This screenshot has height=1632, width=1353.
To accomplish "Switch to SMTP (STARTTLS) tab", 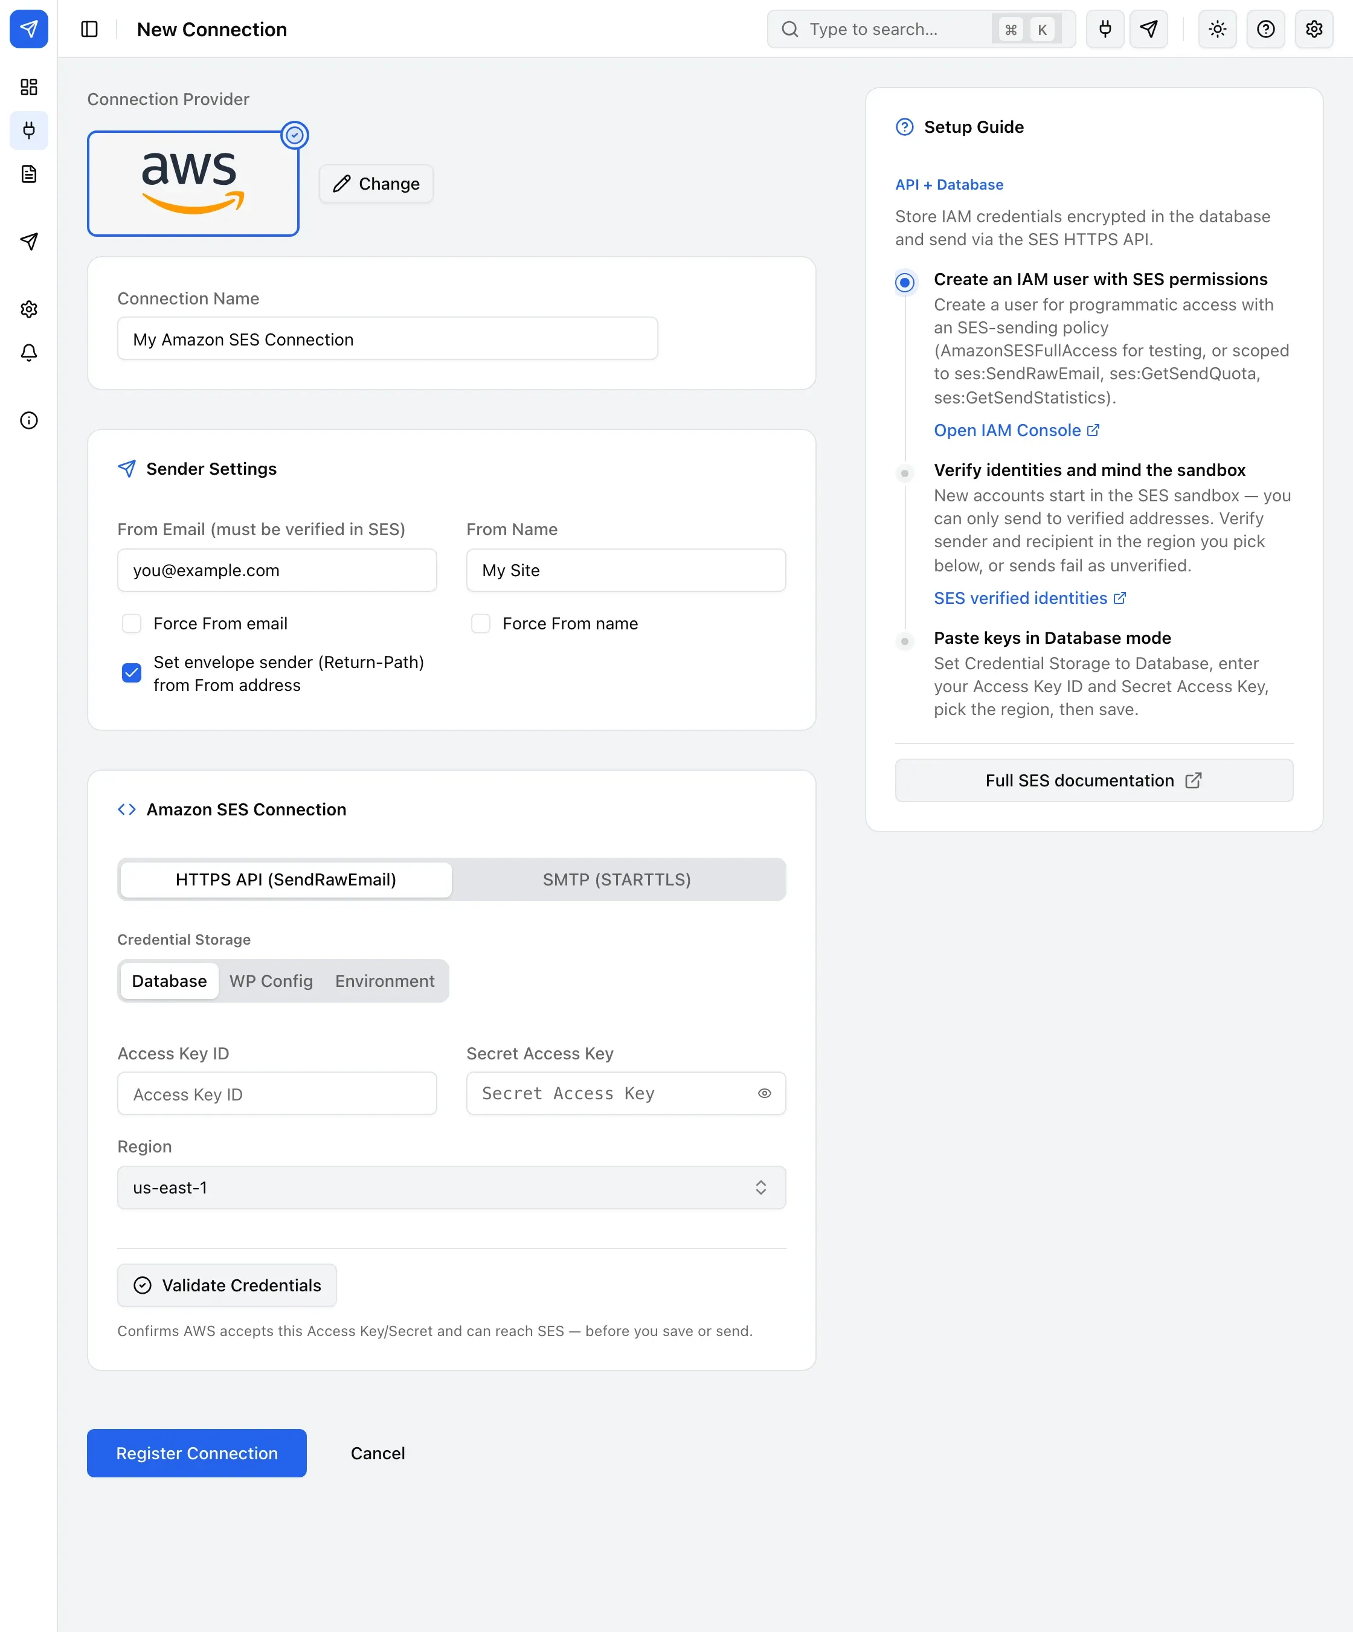I will tap(616, 880).
